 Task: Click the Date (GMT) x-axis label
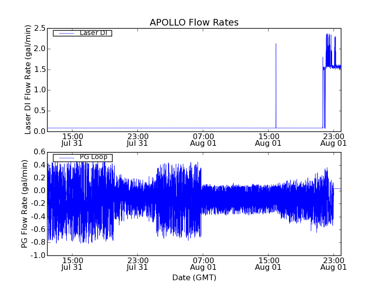click(194, 277)
